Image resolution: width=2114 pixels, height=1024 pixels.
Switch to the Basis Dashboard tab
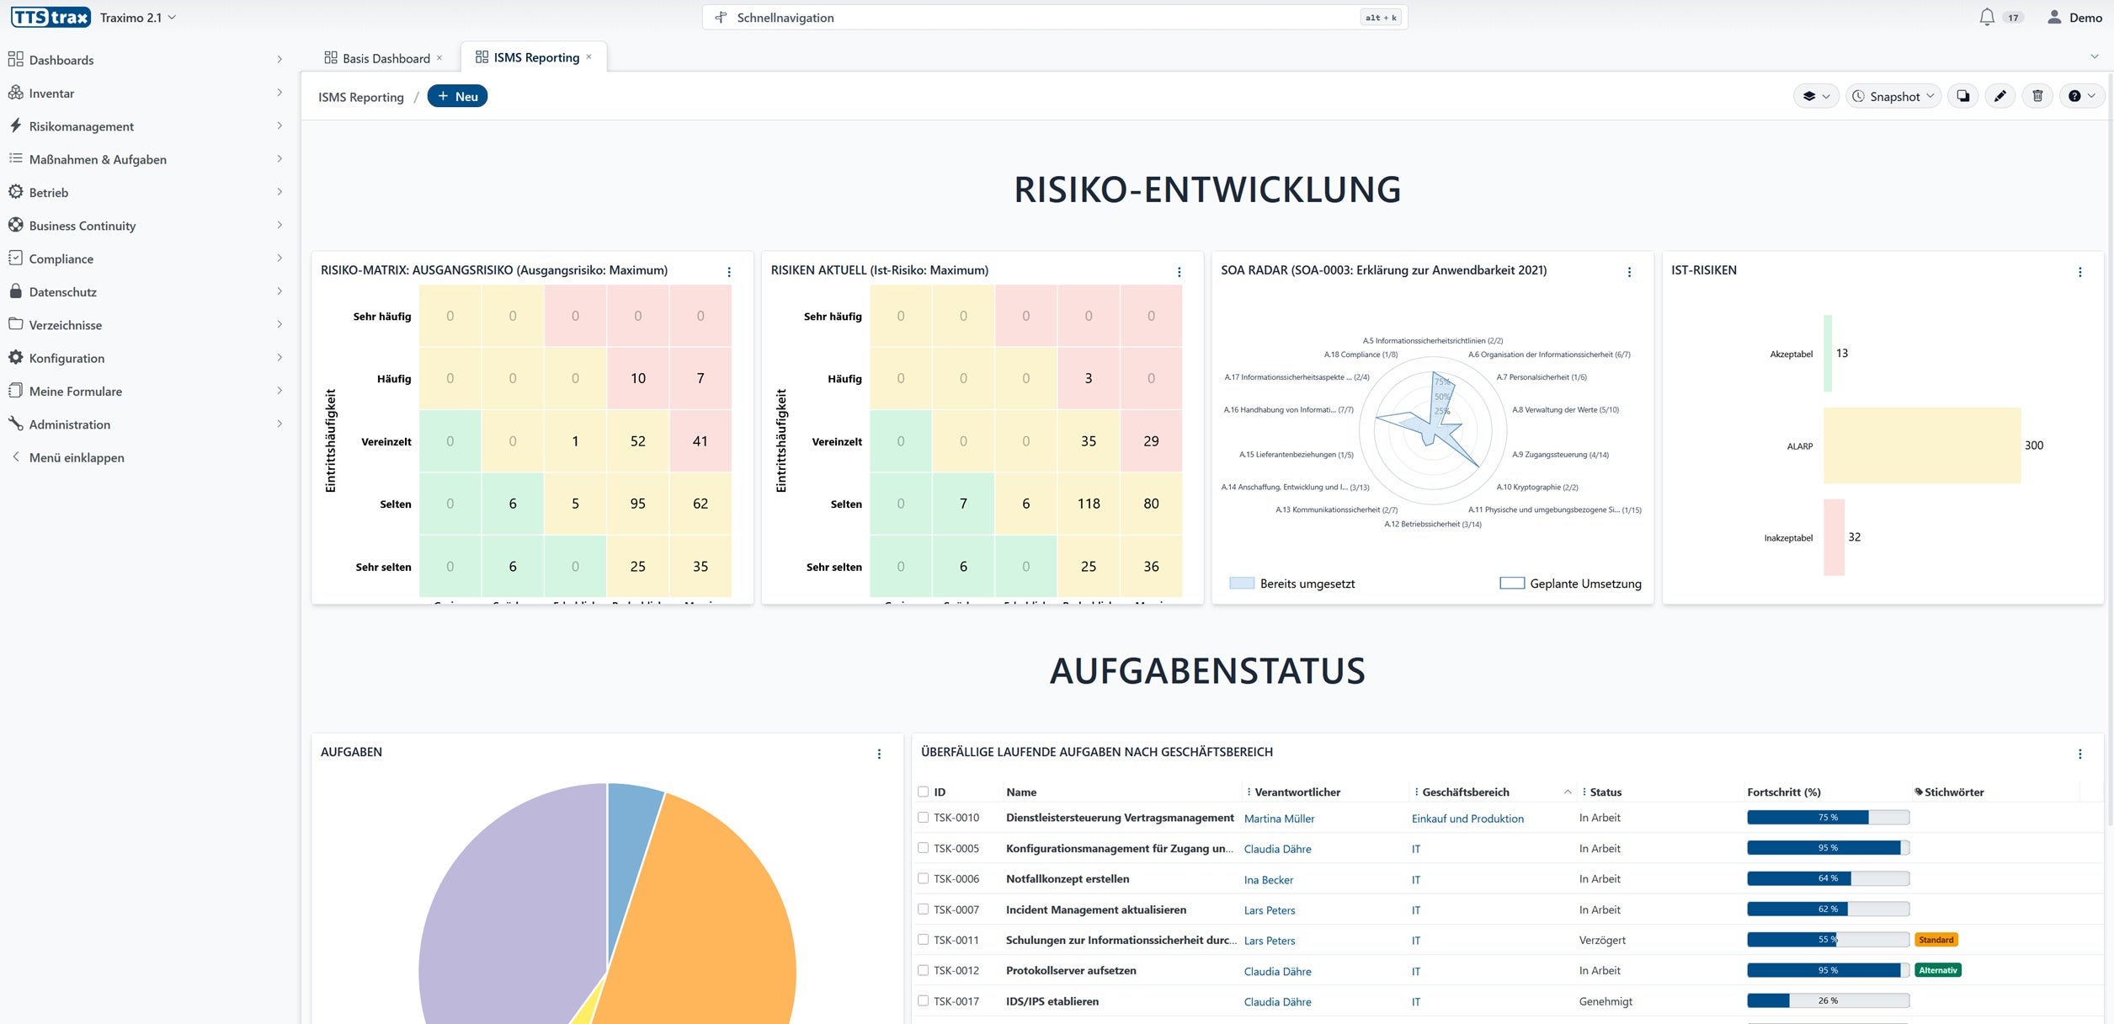386,58
